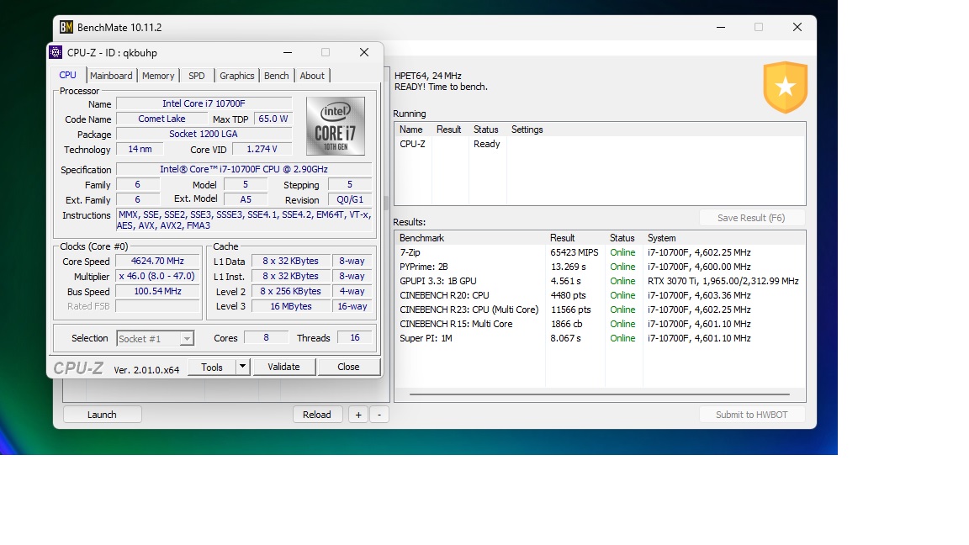Screen dimensions: 969x545
Task: Click the RTX 3070 Ti system entry
Action: point(723,281)
